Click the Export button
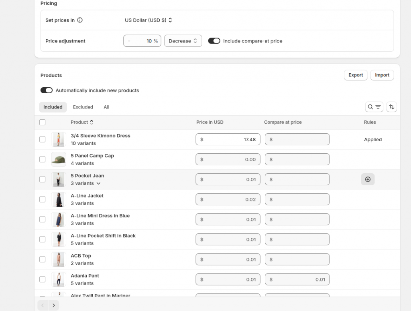 click(x=356, y=75)
